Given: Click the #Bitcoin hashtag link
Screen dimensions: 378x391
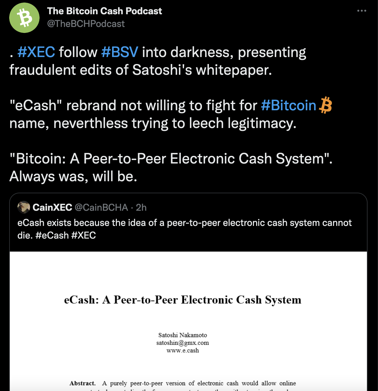Looking at the screenshot, I should pos(288,106).
